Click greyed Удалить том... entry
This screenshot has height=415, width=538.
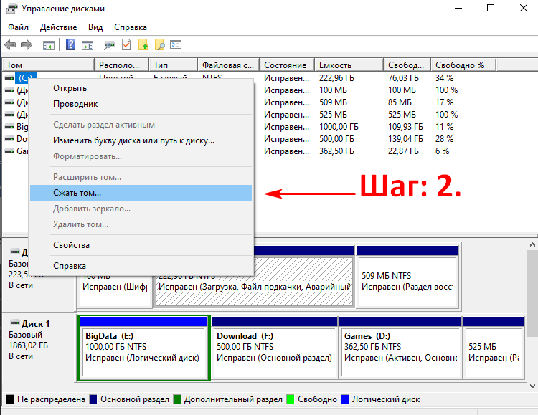pos(141,224)
